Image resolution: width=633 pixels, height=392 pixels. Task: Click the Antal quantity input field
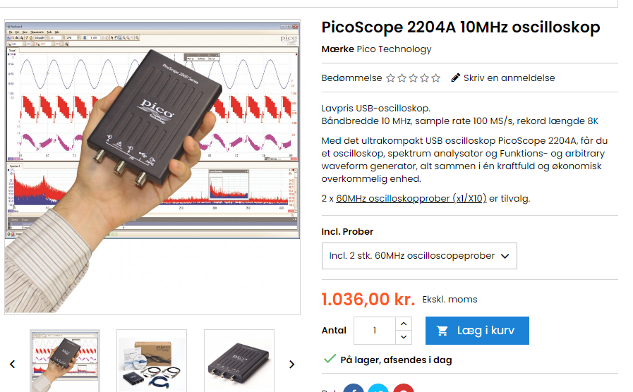coord(375,331)
